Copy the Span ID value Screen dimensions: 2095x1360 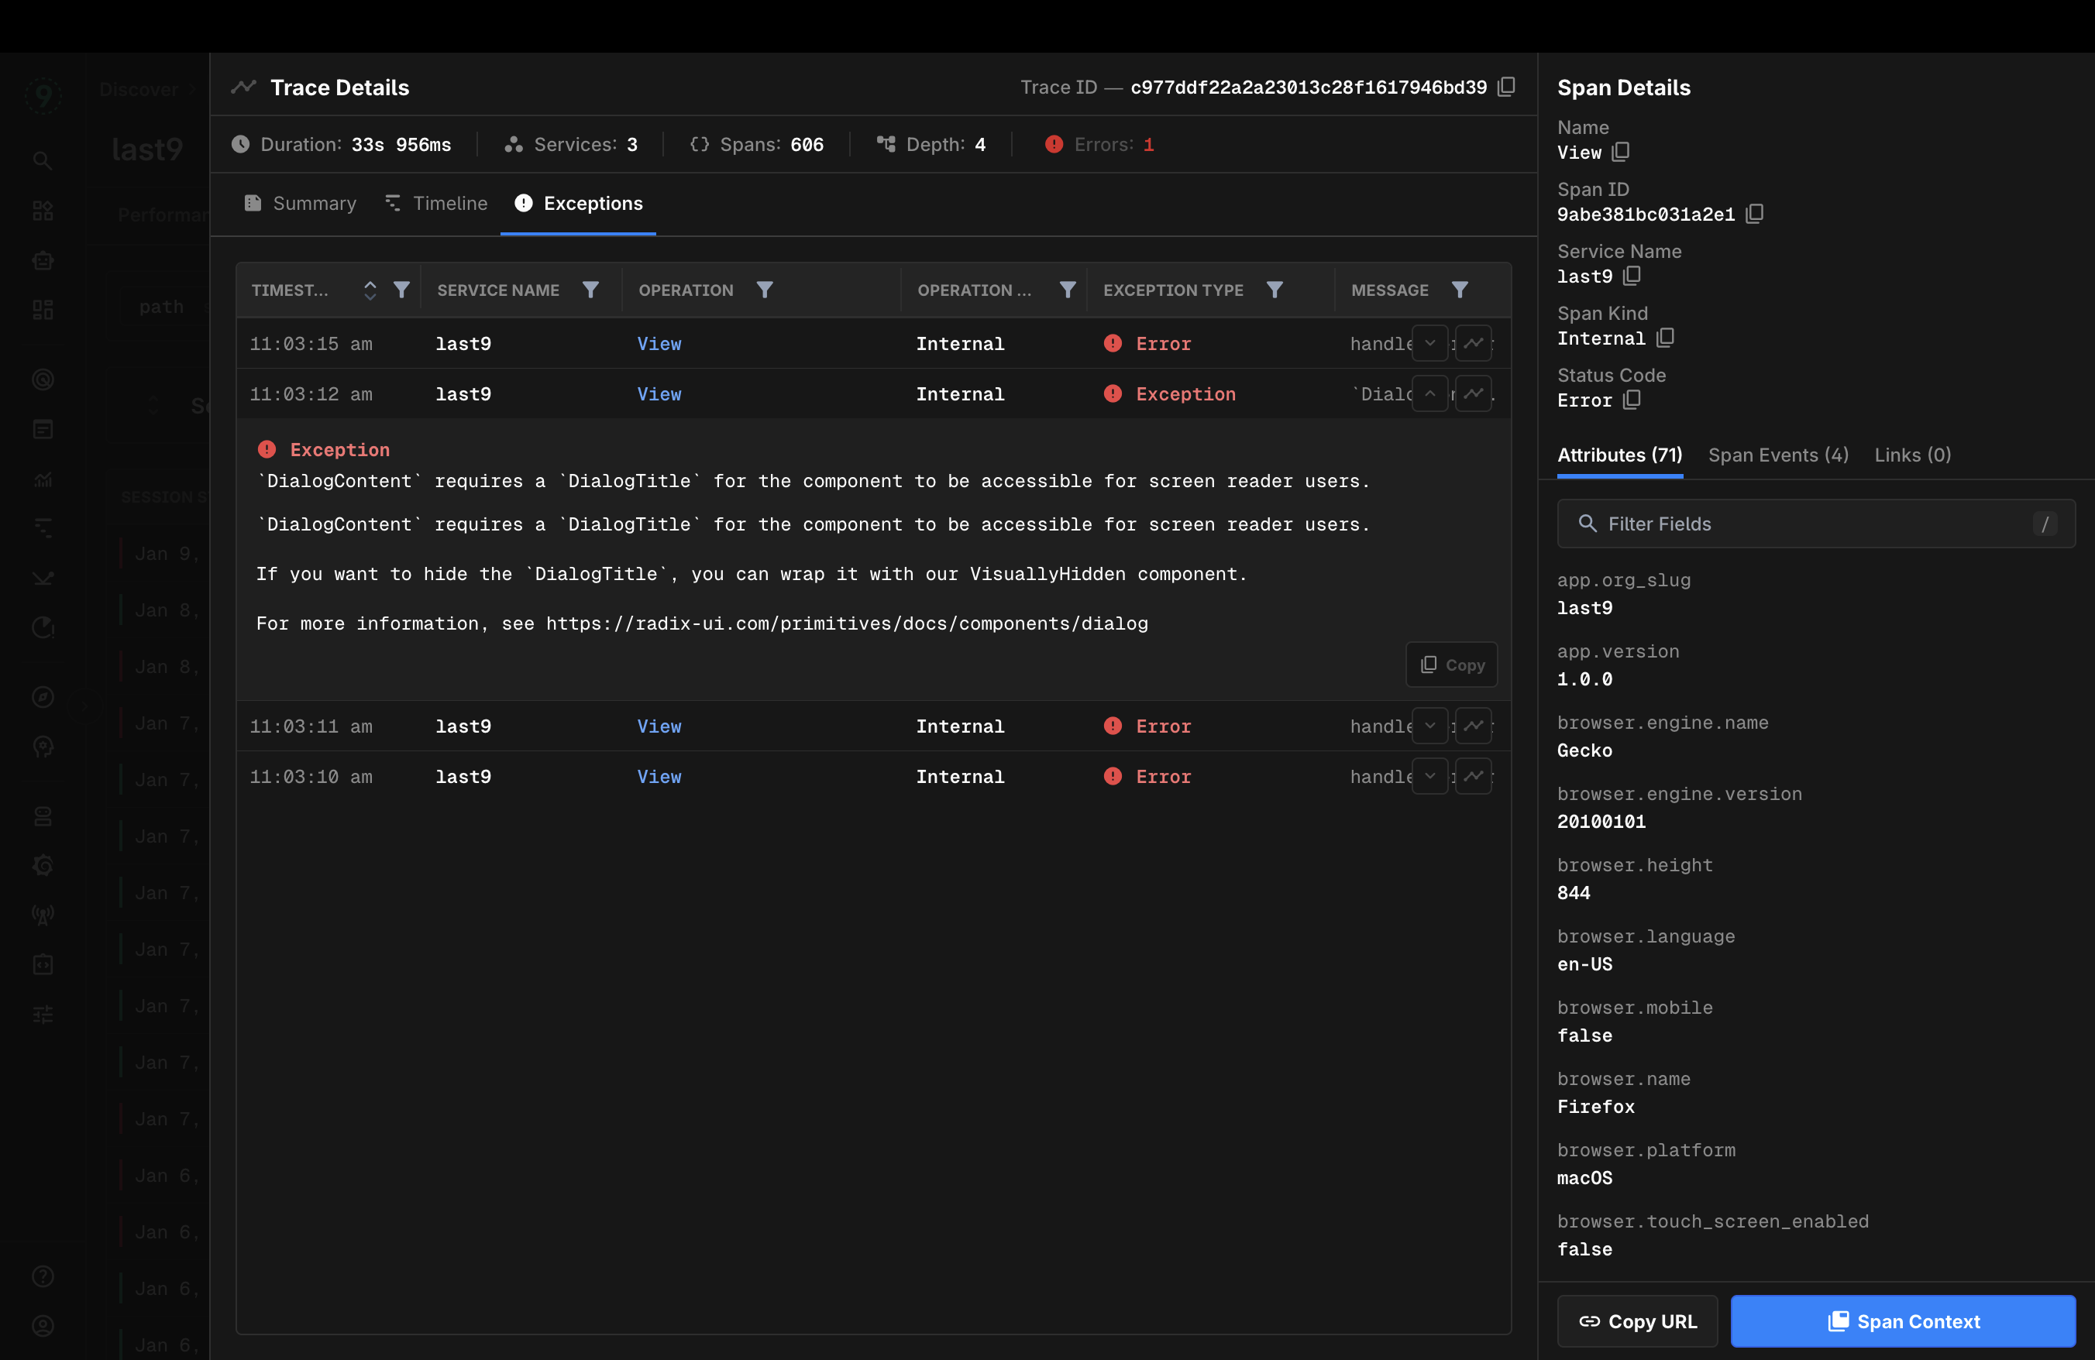[1754, 214]
